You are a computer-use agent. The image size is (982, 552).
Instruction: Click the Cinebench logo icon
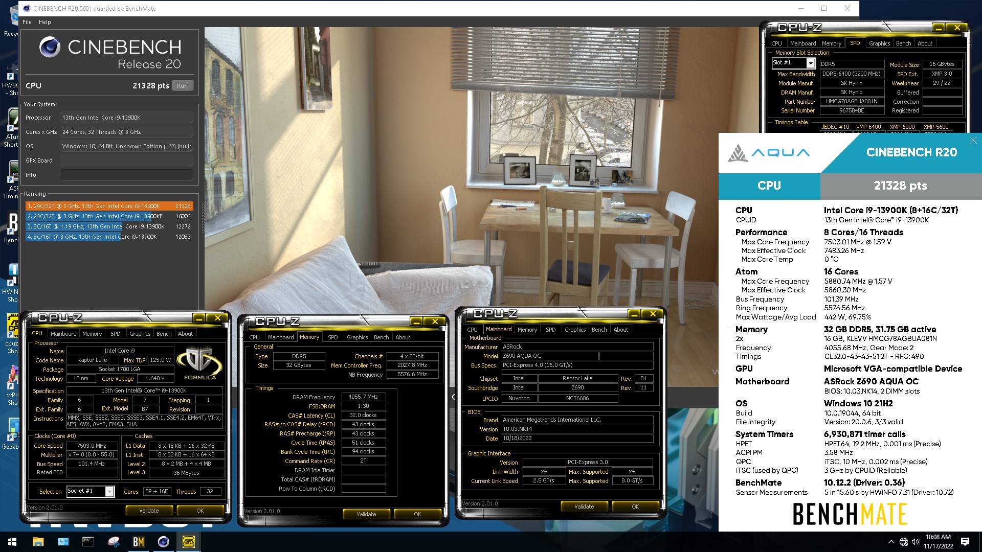click(x=50, y=47)
